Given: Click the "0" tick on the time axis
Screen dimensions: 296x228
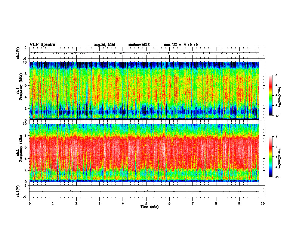Looking at the screenshot, I should (30, 203).
